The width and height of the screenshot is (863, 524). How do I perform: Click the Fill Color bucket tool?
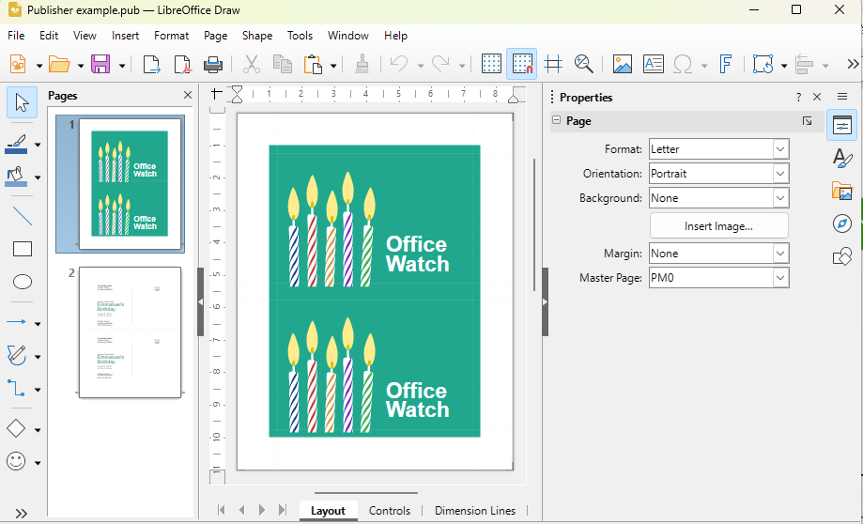pos(17,177)
